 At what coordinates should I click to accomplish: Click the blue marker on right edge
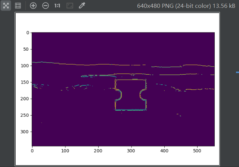(237, 72)
